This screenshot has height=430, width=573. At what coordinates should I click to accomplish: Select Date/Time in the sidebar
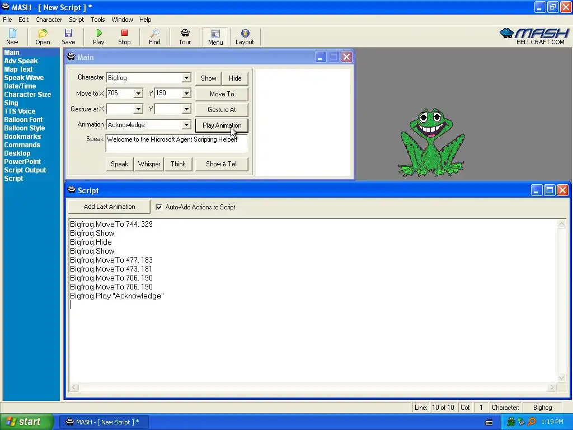[x=20, y=86]
